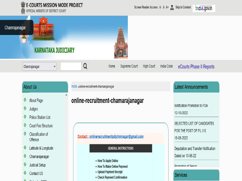Open the Chamarajanagar district dropdown
242x181 pixels.
[39, 66]
